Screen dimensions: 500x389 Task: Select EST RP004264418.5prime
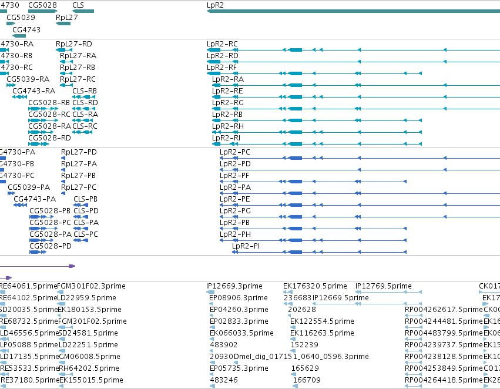pyautogui.click(x=444, y=380)
